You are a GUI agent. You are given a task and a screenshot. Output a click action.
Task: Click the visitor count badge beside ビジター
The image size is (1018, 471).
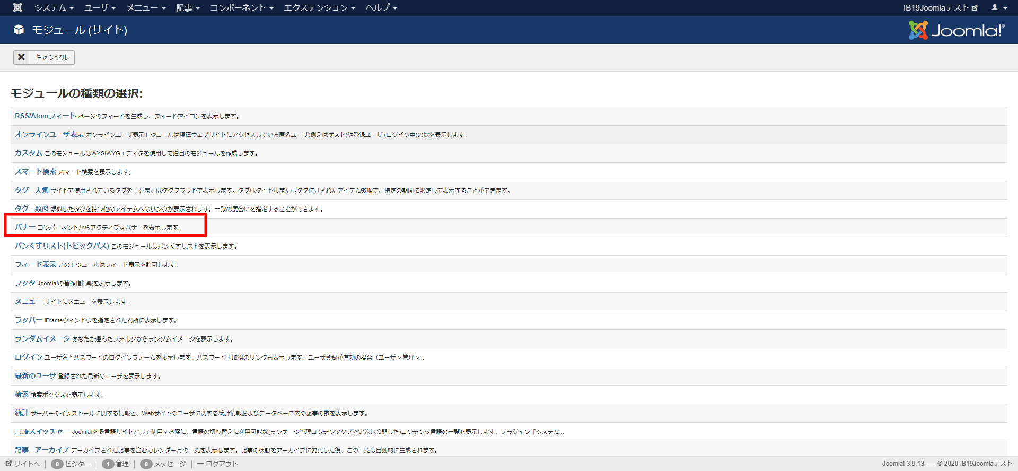pos(57,464)
